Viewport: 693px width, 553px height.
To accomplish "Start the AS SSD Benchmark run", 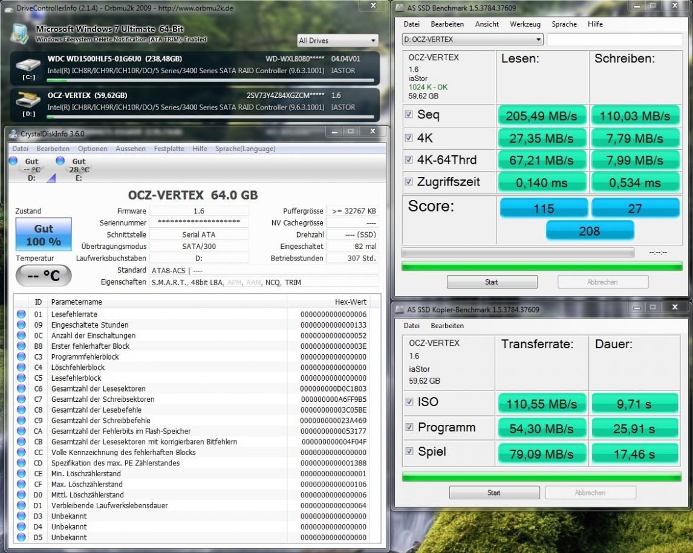I will (x=492, y=282).
